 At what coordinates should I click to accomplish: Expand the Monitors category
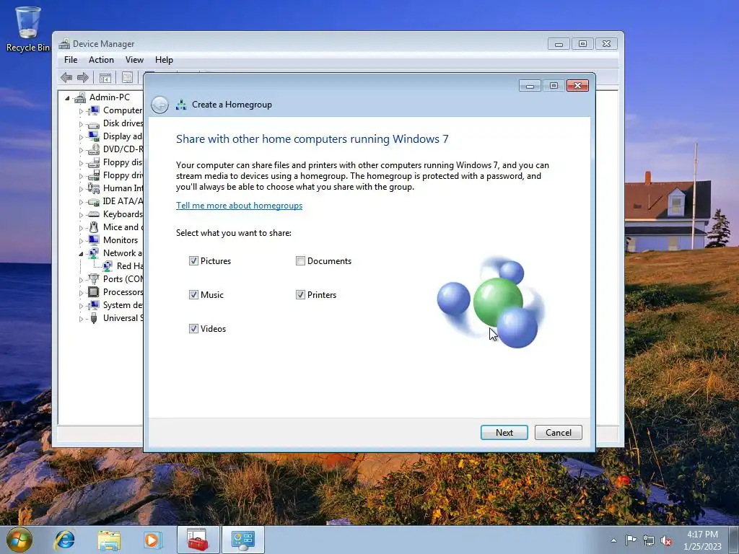click(x=81, y=241)
